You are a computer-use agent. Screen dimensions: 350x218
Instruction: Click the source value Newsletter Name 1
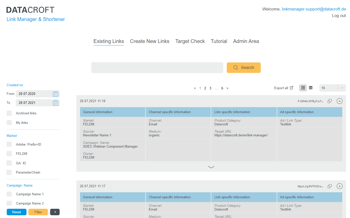pos(97,135)
